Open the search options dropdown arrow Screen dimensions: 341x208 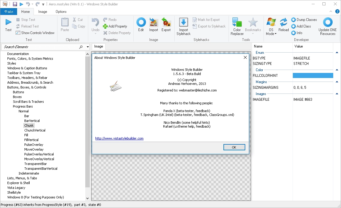[x=88, y=47]
